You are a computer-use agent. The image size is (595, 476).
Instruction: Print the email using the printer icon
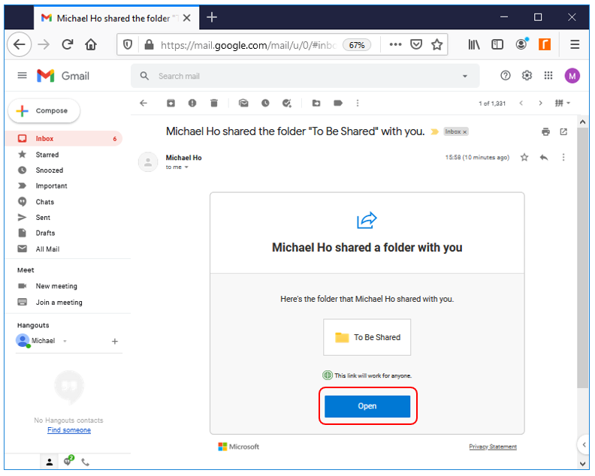pyautogui.click(x=545, y=132)
